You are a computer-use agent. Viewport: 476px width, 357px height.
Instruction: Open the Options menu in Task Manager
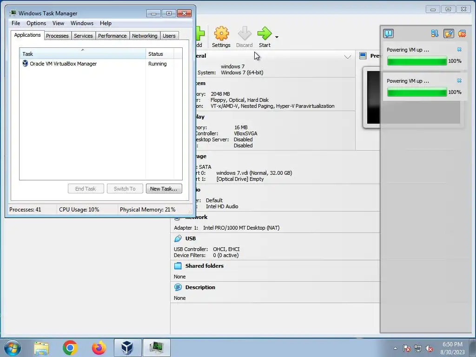(x=36, y=23)
